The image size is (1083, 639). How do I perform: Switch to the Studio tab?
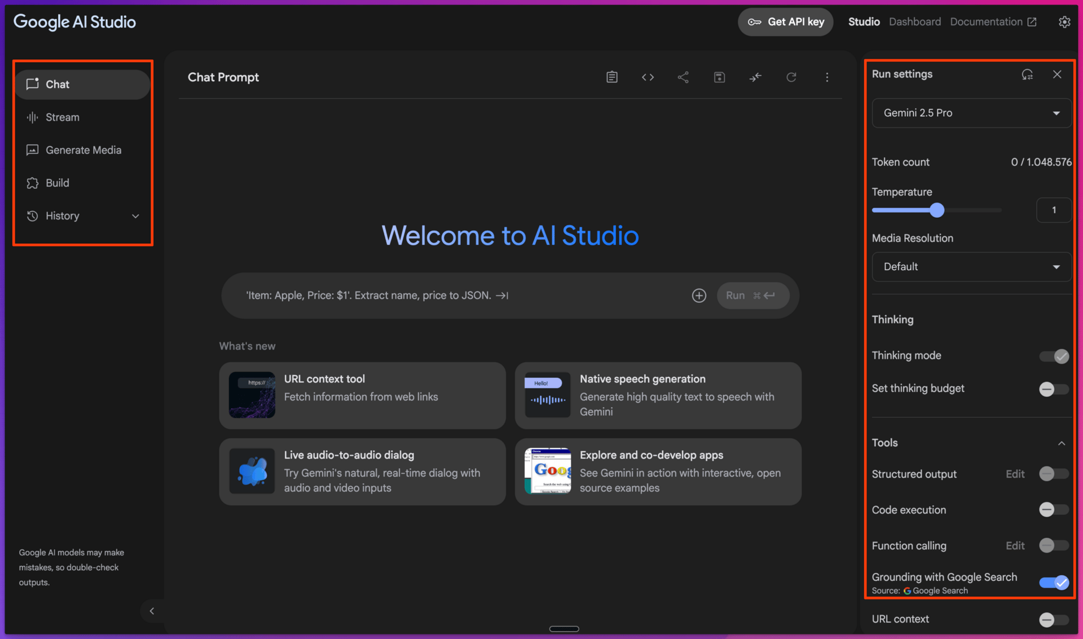point(864,22)
